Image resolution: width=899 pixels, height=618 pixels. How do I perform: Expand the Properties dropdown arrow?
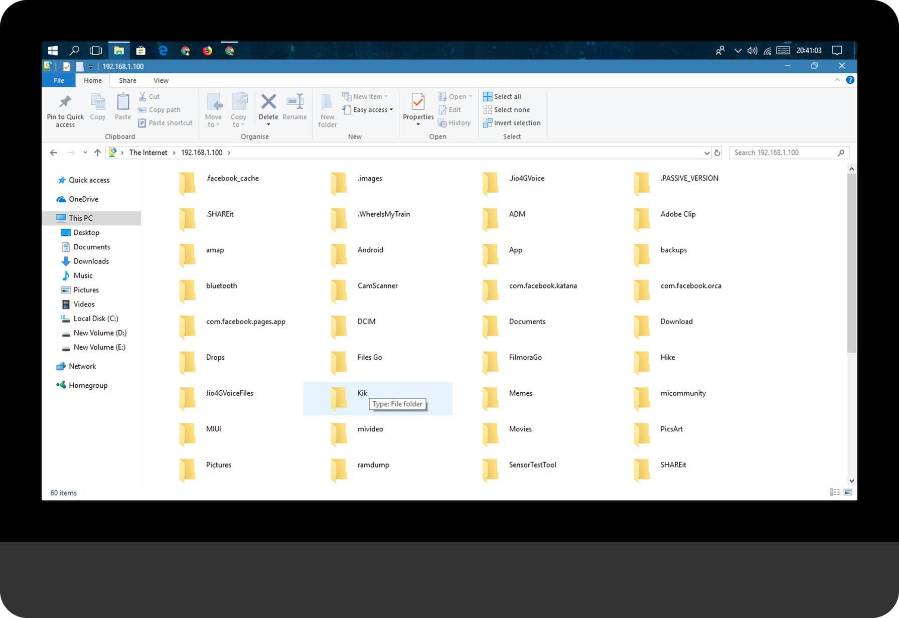point(418,124)
